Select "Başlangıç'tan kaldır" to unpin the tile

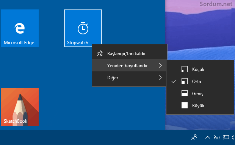[129, 54]
